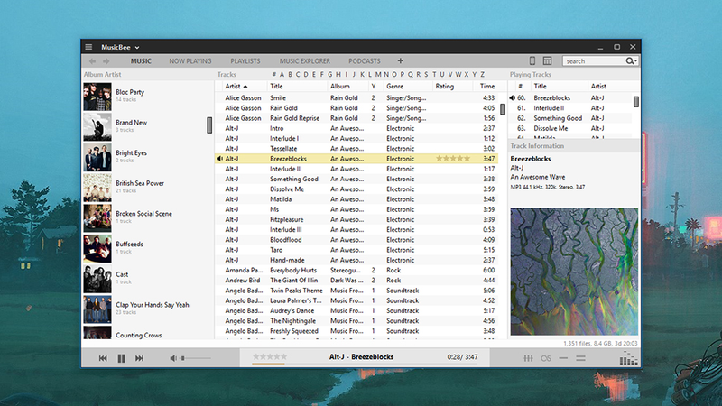Sort tracks by Title column header
Screen dimensions: 722x406
[297, 86]
